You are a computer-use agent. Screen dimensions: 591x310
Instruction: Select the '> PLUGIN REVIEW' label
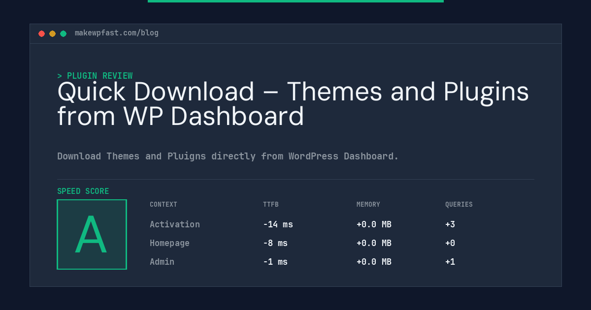[x=95, y=76]
